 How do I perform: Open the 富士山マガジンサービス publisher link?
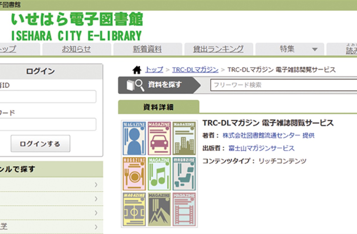pyautogui.click(x=262, y=148)
